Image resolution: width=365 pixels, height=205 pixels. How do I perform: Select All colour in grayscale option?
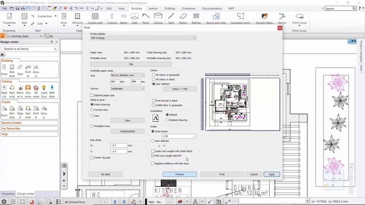tap(153, 75)
